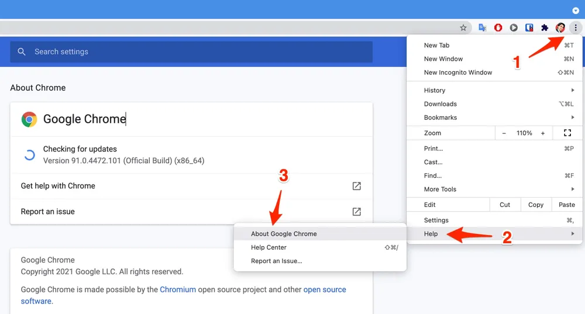Open the Google Translate extension icon

tap(483, 27)
